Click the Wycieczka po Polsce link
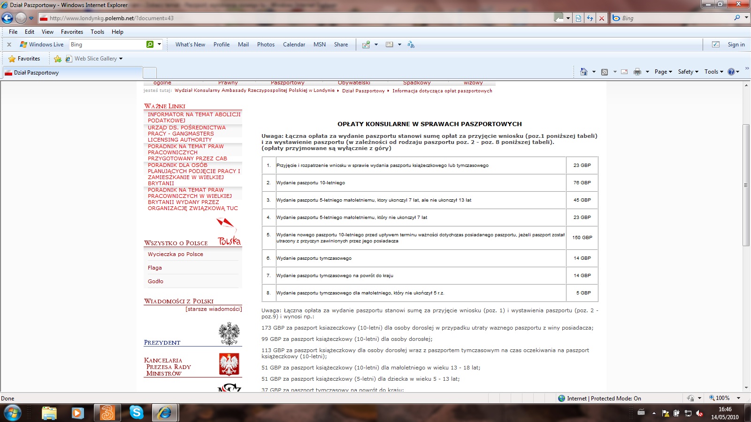The width and height of the screenshot is (751, 422). (x=176, y=254)
